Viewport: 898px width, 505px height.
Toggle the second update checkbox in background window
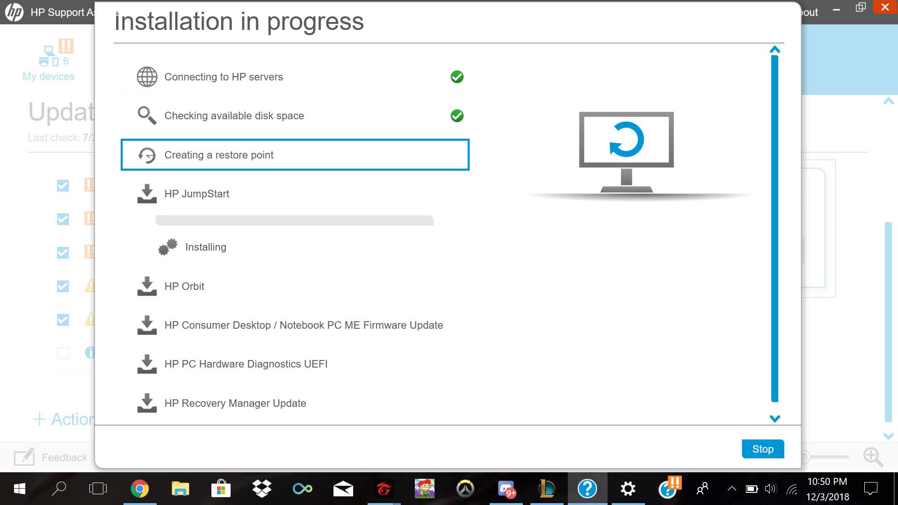pos(63,219)
